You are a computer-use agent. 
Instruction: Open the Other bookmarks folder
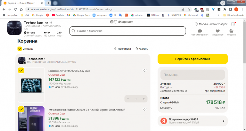point(234,15)
